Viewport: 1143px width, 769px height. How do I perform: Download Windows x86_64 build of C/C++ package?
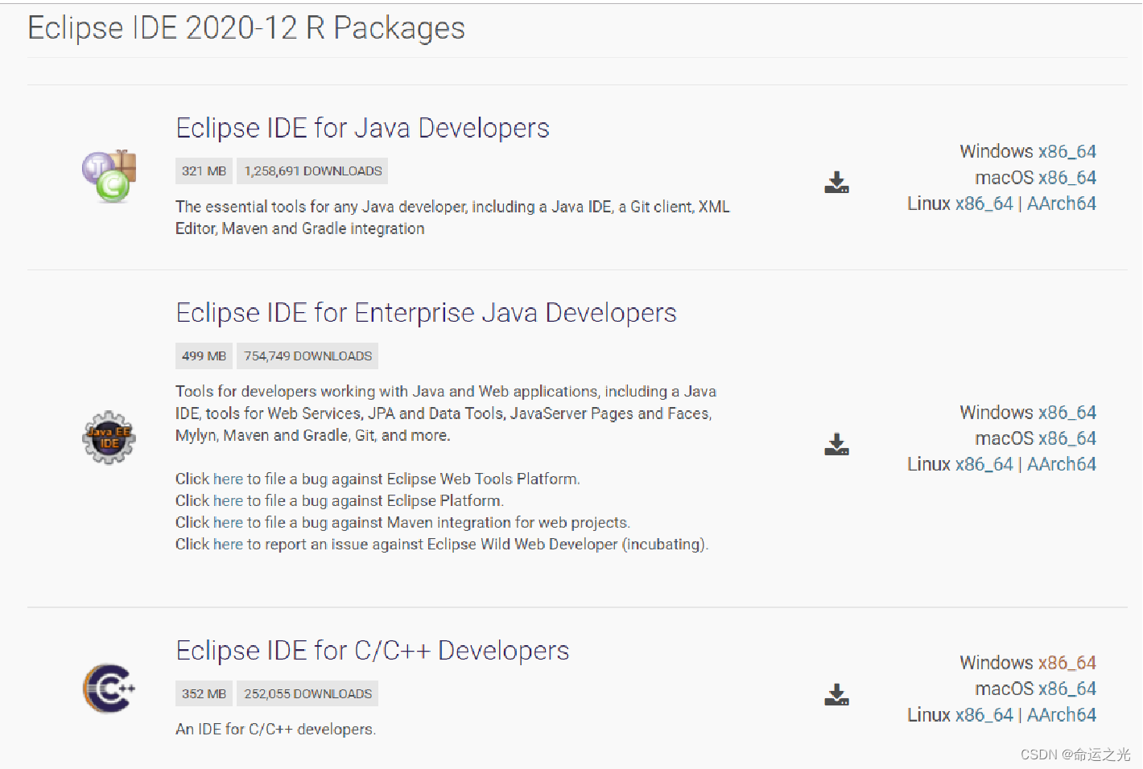pos(1067,663)
